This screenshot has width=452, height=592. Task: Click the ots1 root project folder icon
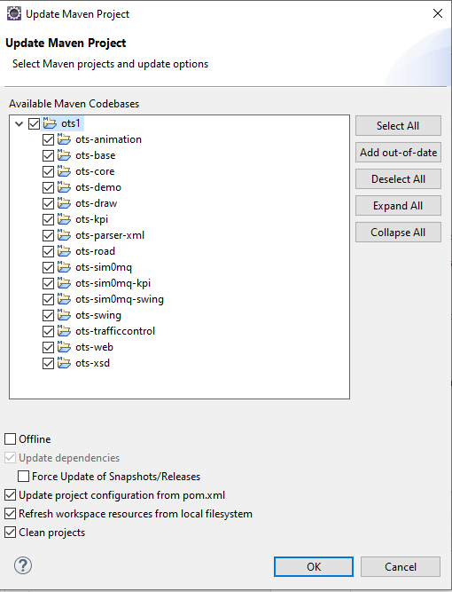[50, 123]
